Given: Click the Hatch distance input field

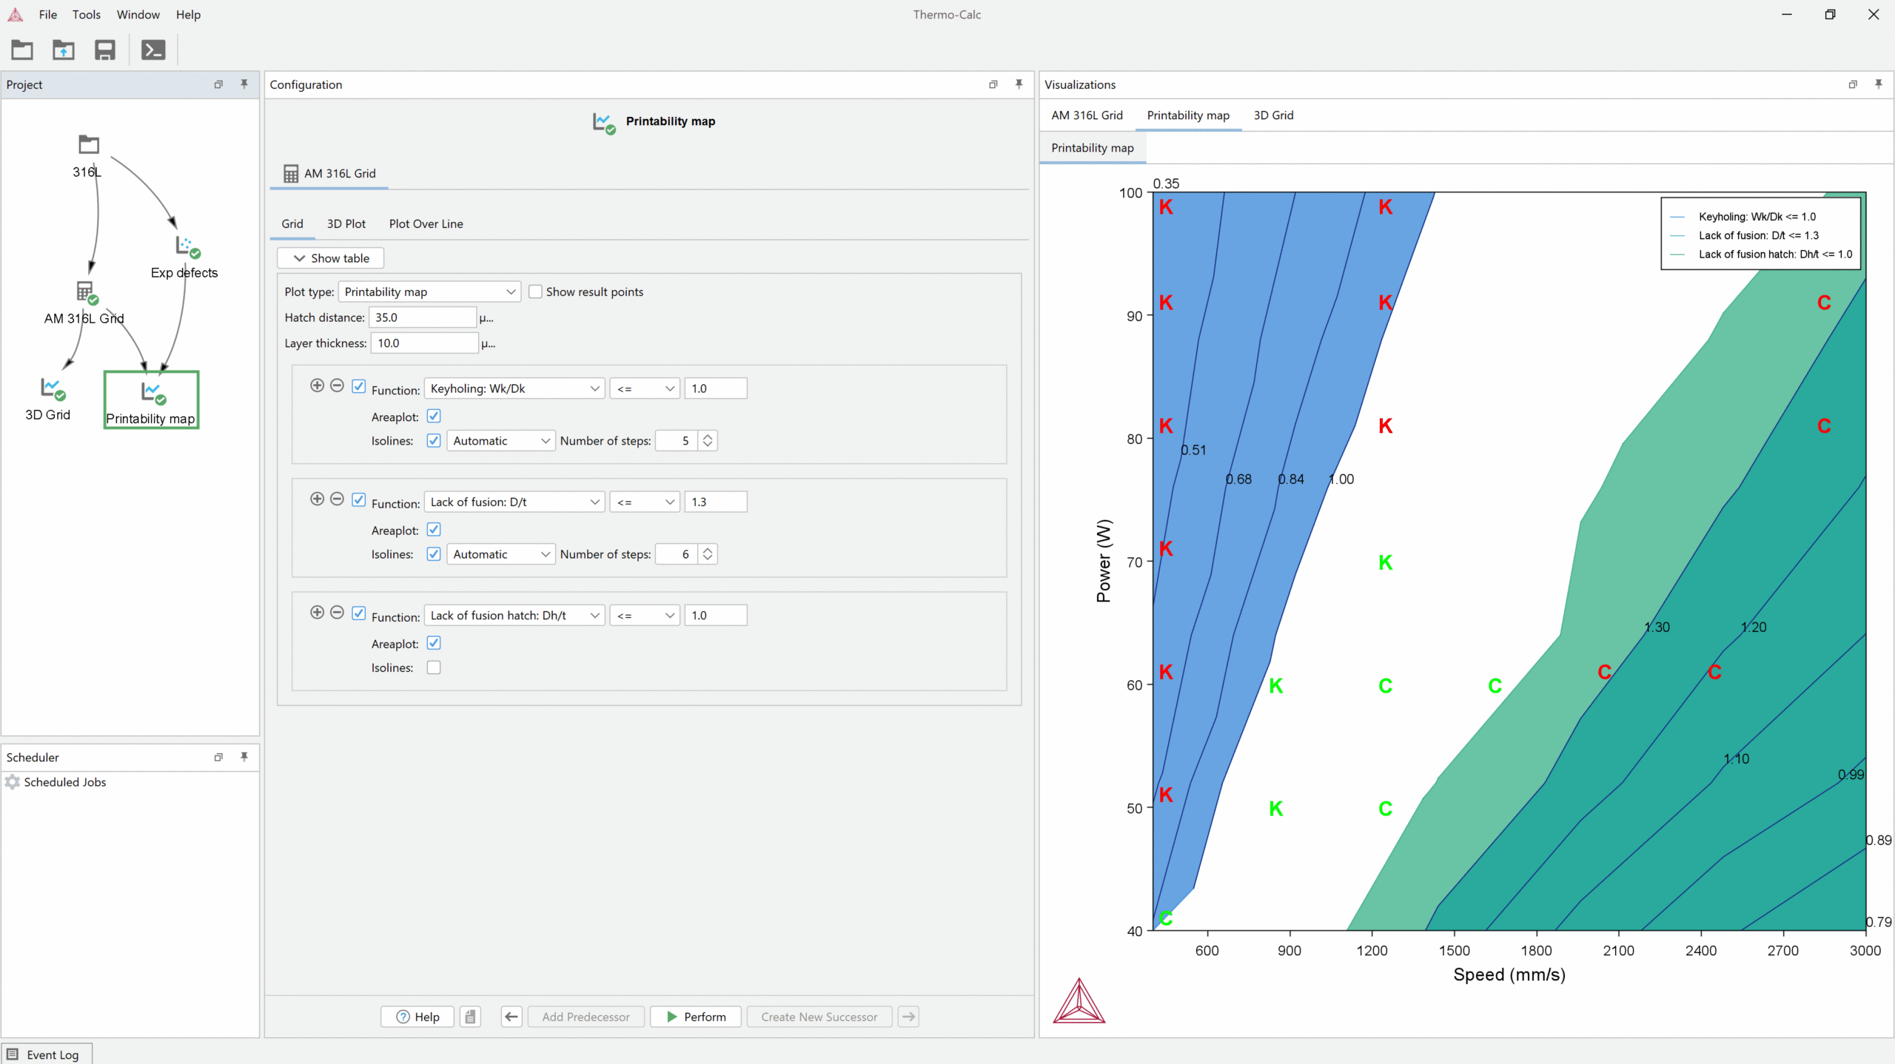Looking at the screenshot, I should tap(422, 317).
